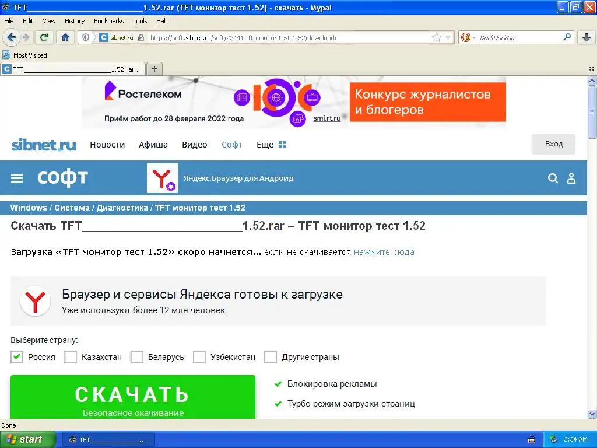The width and height of the screenshot is (597, 448).
Task: Click the Yandex Browser Y icon
Action: coord(162,178)
